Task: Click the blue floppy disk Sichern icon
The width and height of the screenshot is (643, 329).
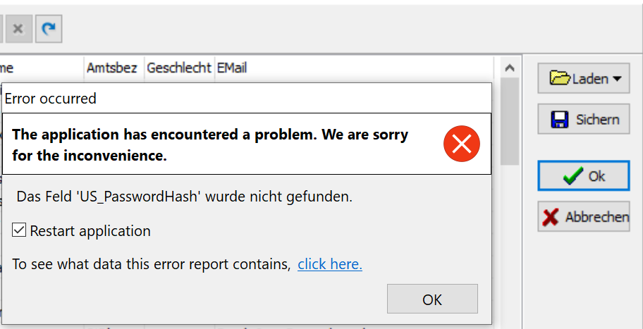Action: [560, 119]
